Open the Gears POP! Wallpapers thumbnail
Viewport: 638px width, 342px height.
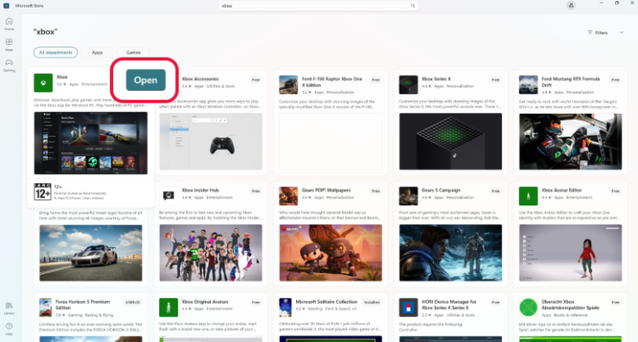[x=331, y=253]
